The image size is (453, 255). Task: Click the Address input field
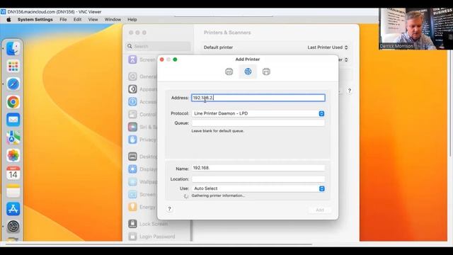(x=258, y=98)
